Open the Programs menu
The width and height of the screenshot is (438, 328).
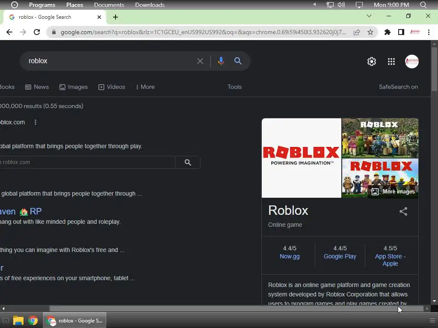point(42,5)
